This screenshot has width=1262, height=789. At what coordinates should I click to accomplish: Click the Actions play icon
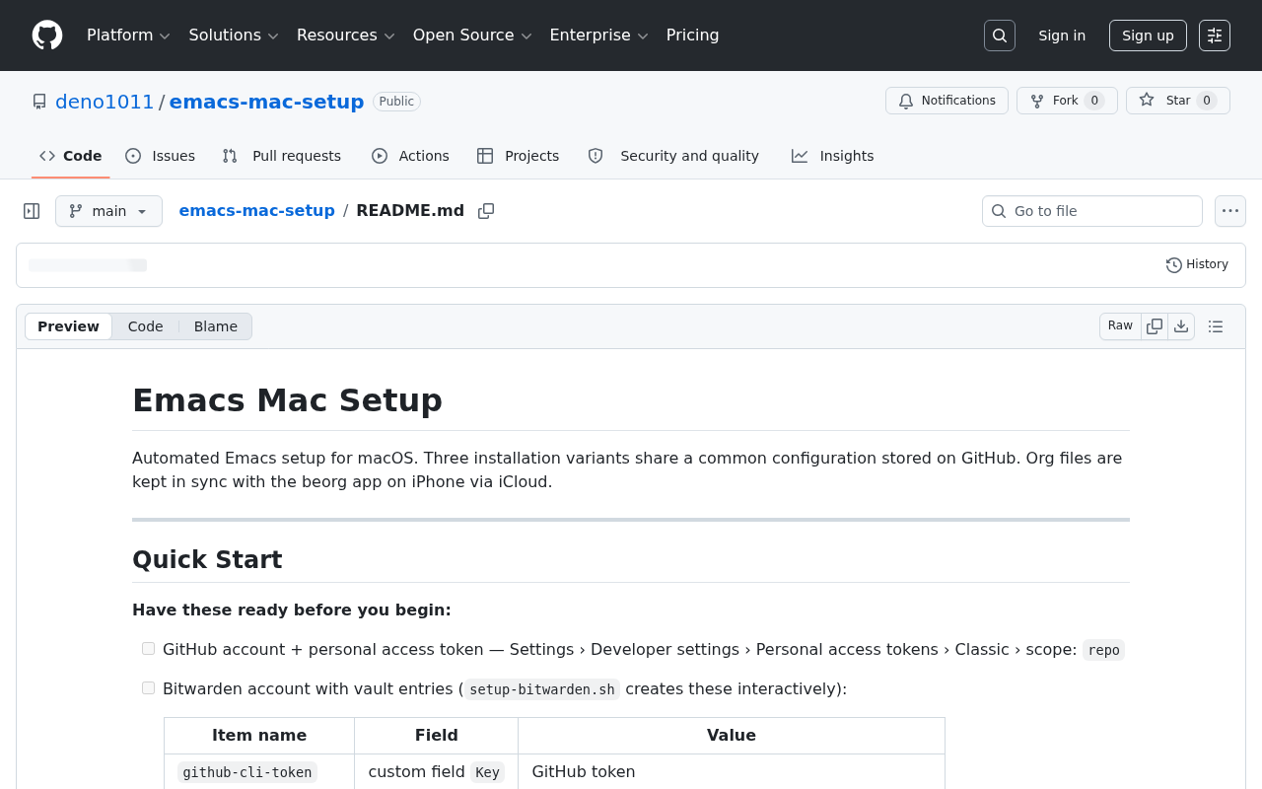point(380,156)
